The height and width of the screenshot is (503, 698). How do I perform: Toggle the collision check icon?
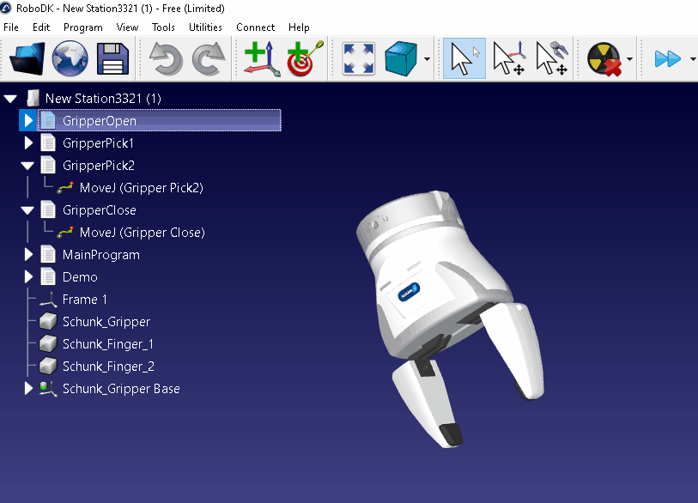pyautogui.click(x=604, y=58)
